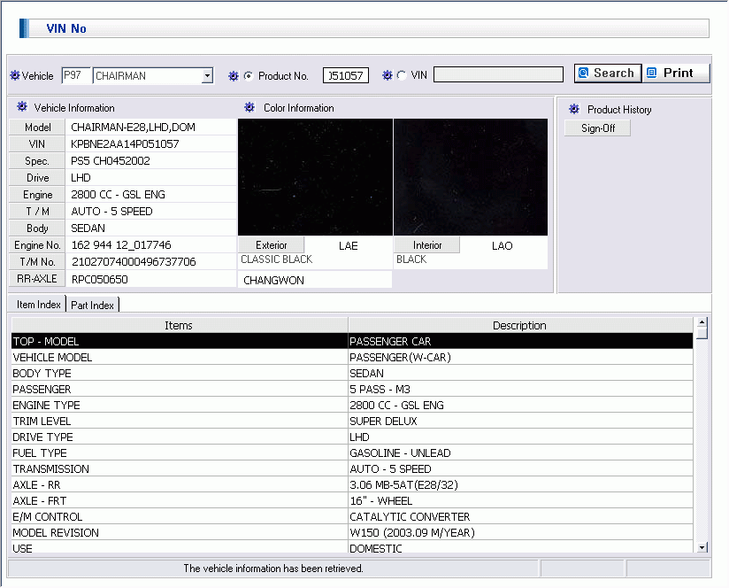Select the VIN radio button
Screen dimensions: 729x588
click(x=402, y=75)
